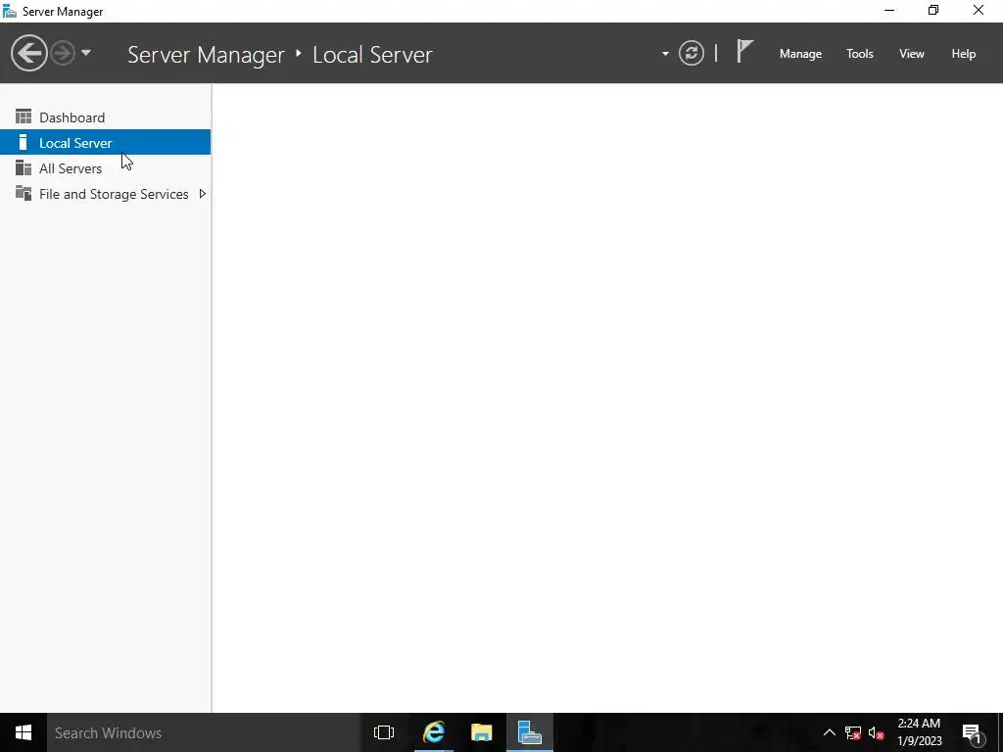This screenshot has height=752, width=1003.
Task: Restore down the Server Manager window
Action: pyautogui.click(x=933, y=11)
